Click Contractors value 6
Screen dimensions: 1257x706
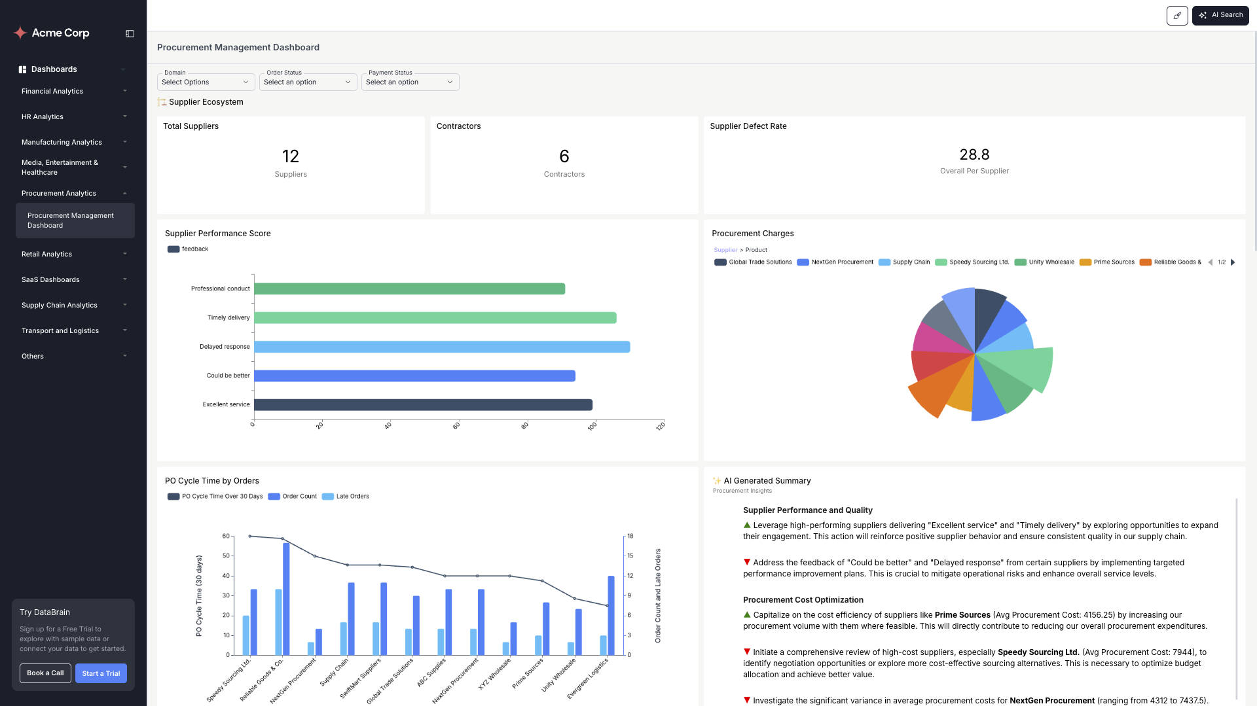[x=564, y=156]
